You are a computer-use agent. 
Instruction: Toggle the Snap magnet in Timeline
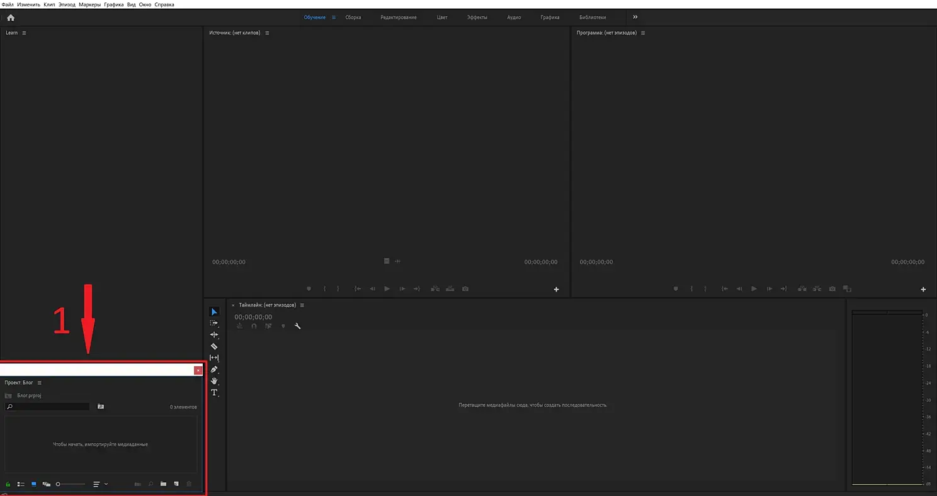coord(254,326)
